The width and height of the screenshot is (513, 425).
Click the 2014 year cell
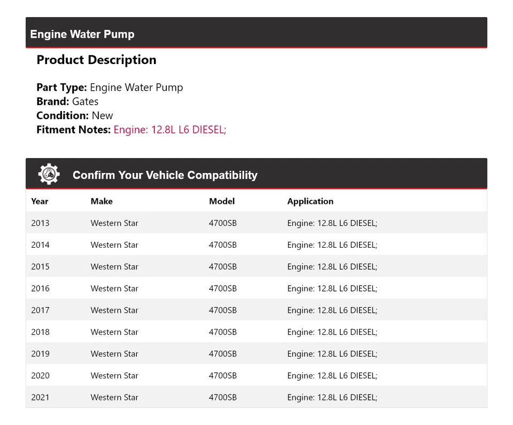click(40, 245)
